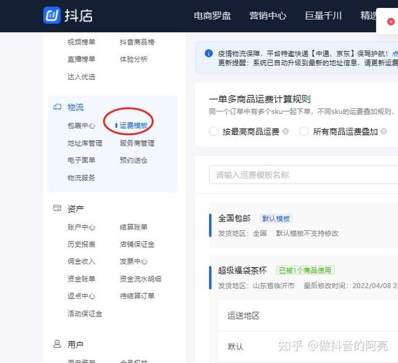Click the 物流 truck icon in the sidebar

tap(57, 107)
